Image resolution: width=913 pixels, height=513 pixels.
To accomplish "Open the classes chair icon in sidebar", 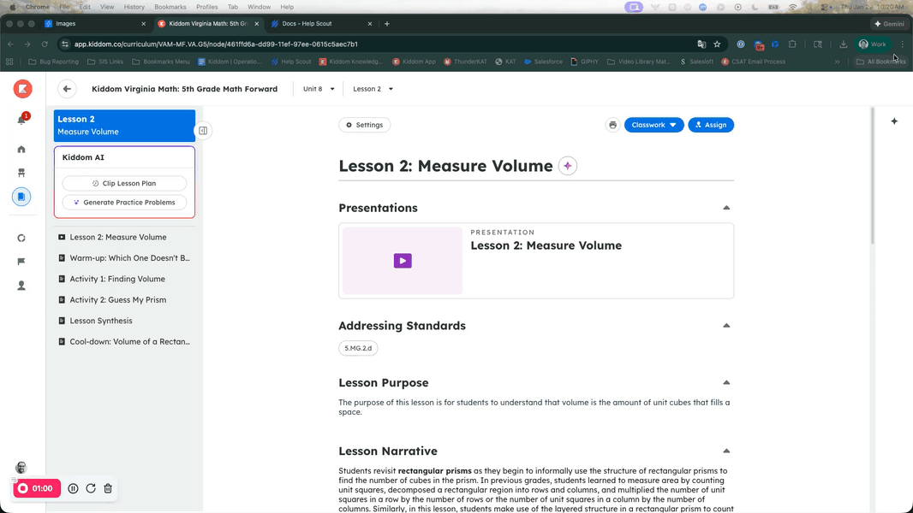I will 21,173.
